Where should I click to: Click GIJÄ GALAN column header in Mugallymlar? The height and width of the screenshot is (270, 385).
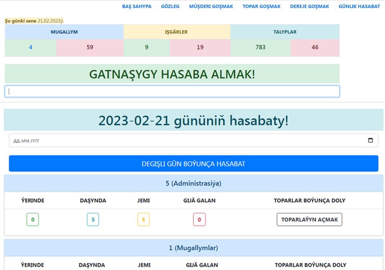tap(202, 265)
